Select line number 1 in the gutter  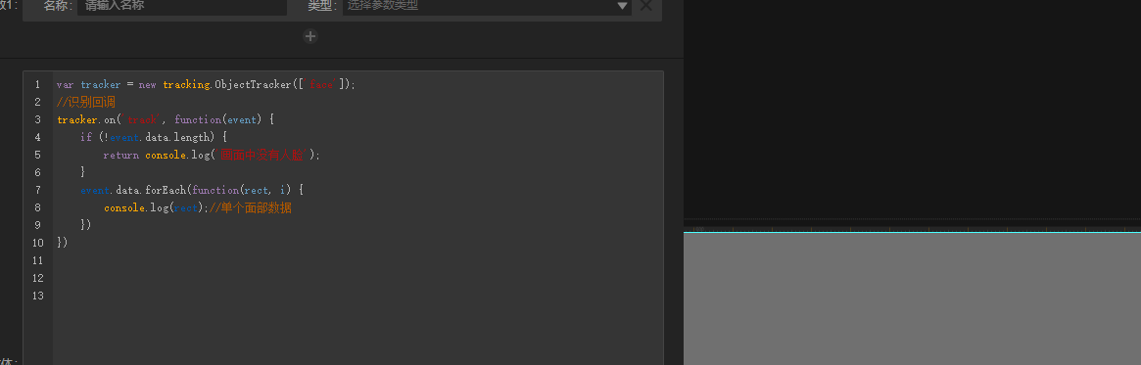pos(37,84)
